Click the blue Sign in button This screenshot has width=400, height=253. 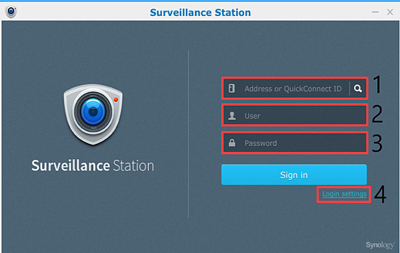click(294, 175)
